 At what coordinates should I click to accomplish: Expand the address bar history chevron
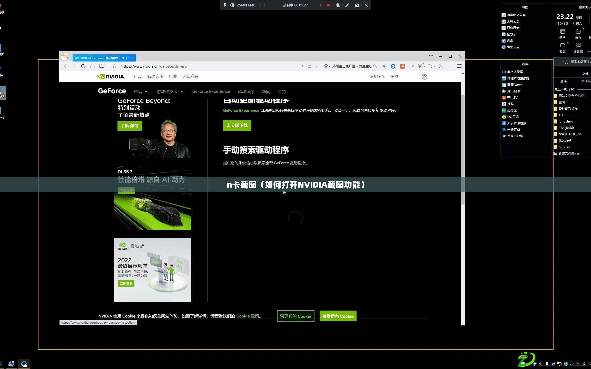click(x=316, y=66)
